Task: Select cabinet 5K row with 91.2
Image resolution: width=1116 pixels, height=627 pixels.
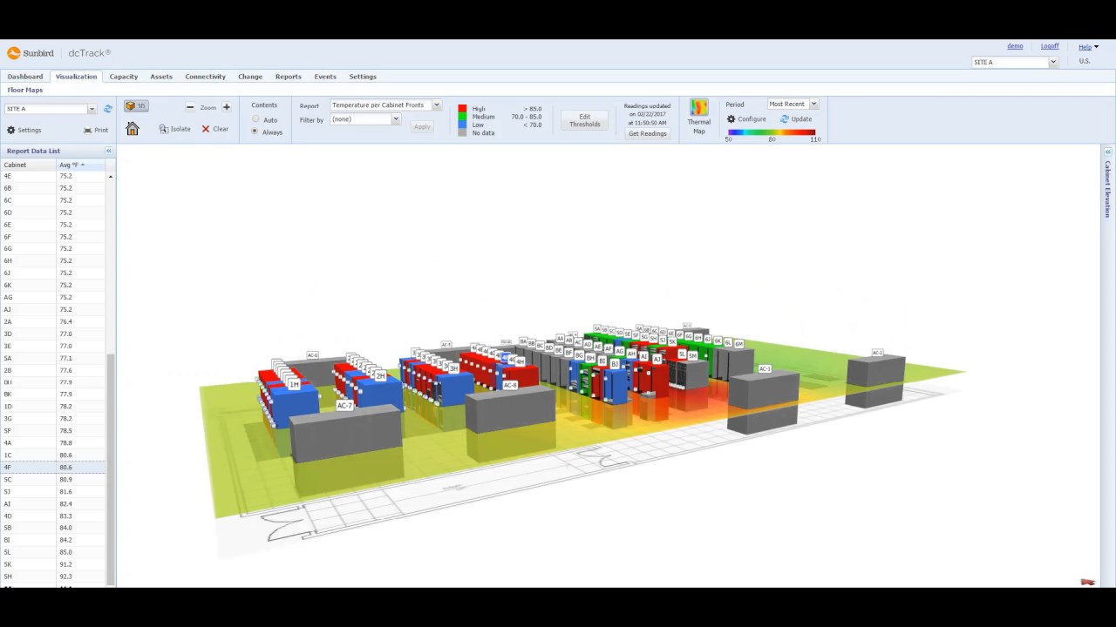Action: [x=52, y=564]
